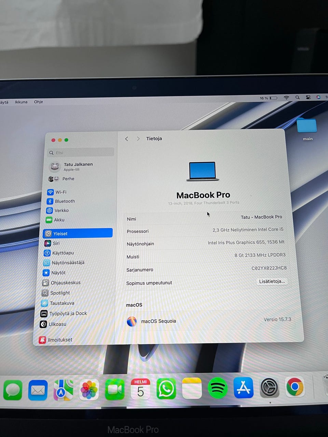This screenshot has height=437, width=328.
Task: Open Ilmoitukset notifications settings
Action: tap(56, 340)
